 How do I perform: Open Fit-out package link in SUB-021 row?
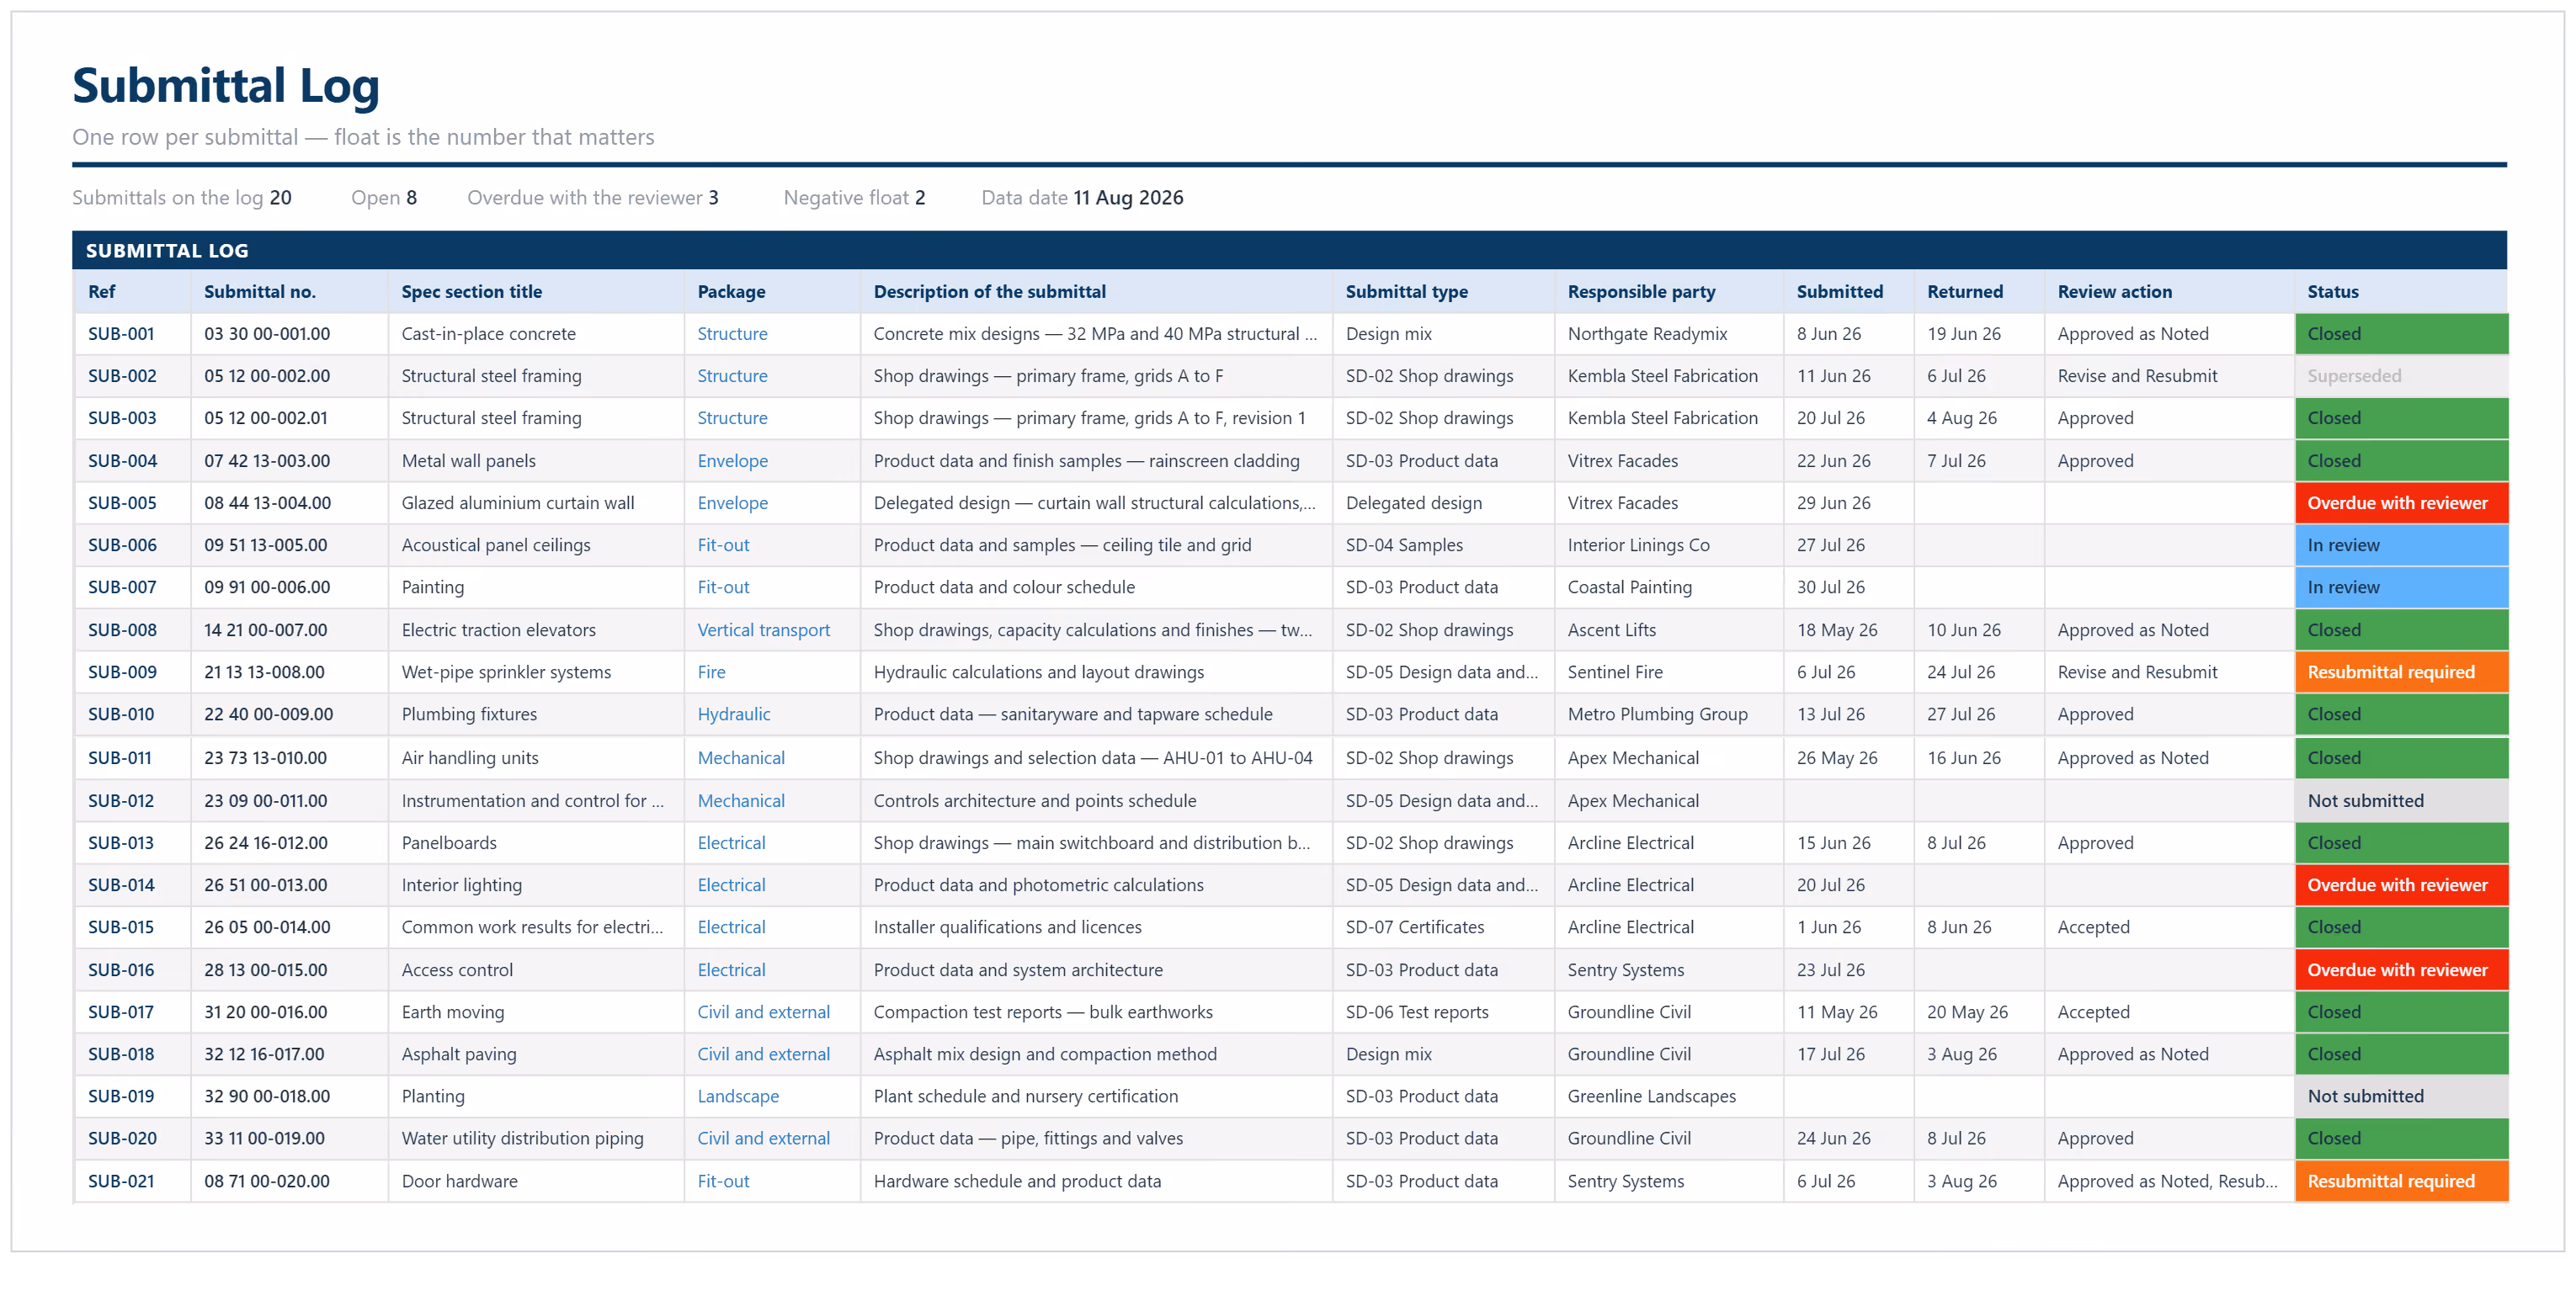click(x=723, y=1181)
